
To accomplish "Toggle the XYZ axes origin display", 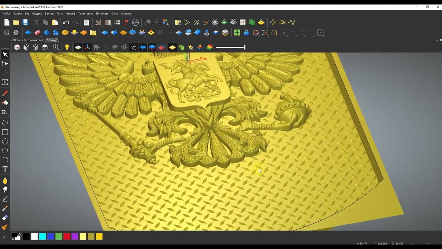I will tap(87, 47).
